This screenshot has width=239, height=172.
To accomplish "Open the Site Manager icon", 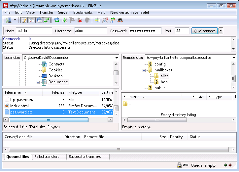I will click(8, 20).
